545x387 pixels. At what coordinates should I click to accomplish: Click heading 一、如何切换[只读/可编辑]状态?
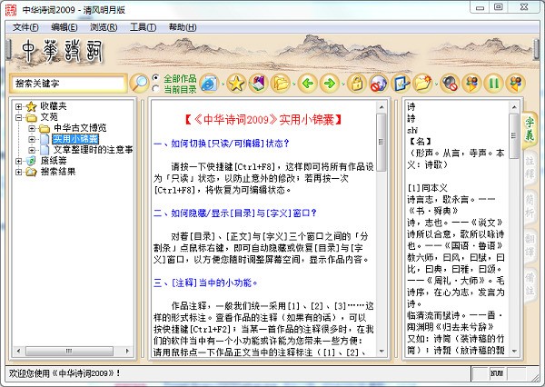pos(222,144)
